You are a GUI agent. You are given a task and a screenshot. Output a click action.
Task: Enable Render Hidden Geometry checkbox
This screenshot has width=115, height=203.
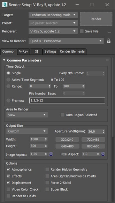coord(47,169)
